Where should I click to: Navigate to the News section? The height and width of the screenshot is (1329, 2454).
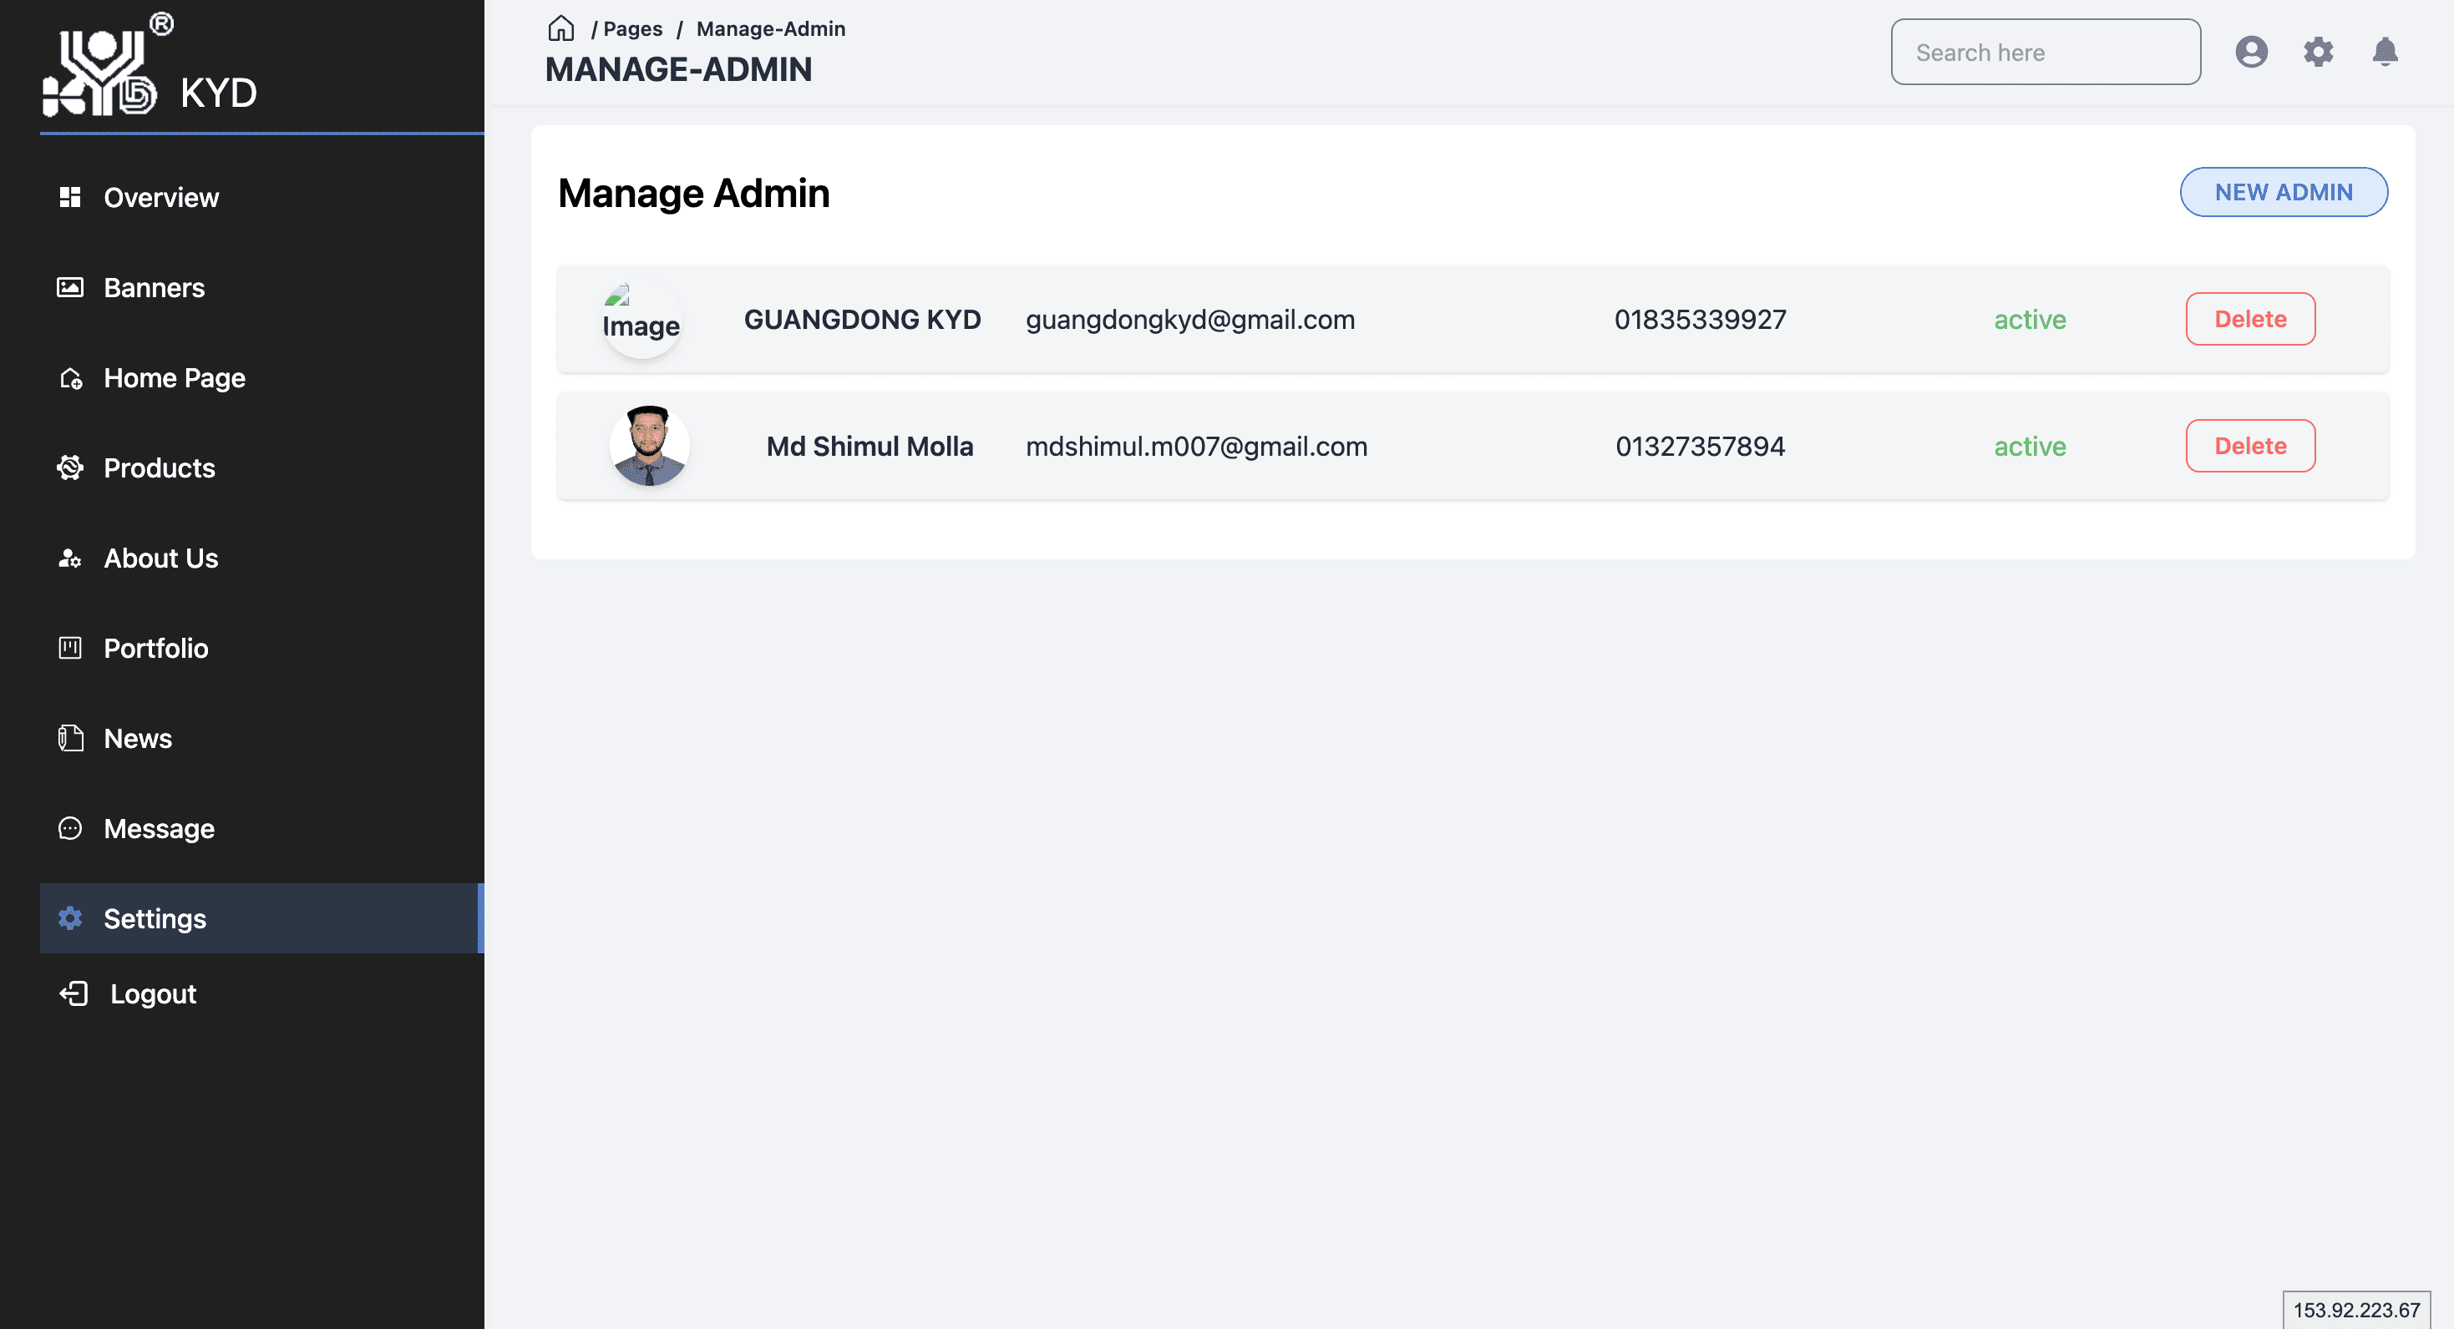(x=137, y=739)
